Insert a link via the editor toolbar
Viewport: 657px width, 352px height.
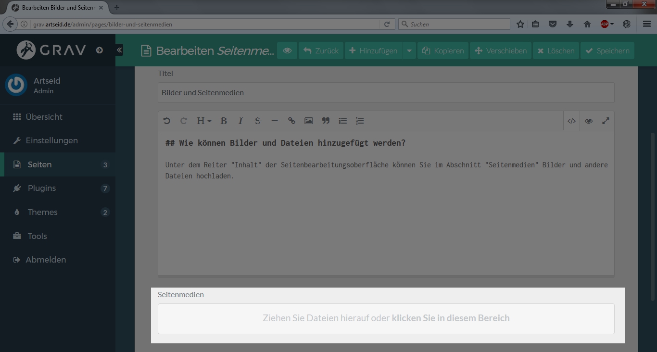point(291,121)
